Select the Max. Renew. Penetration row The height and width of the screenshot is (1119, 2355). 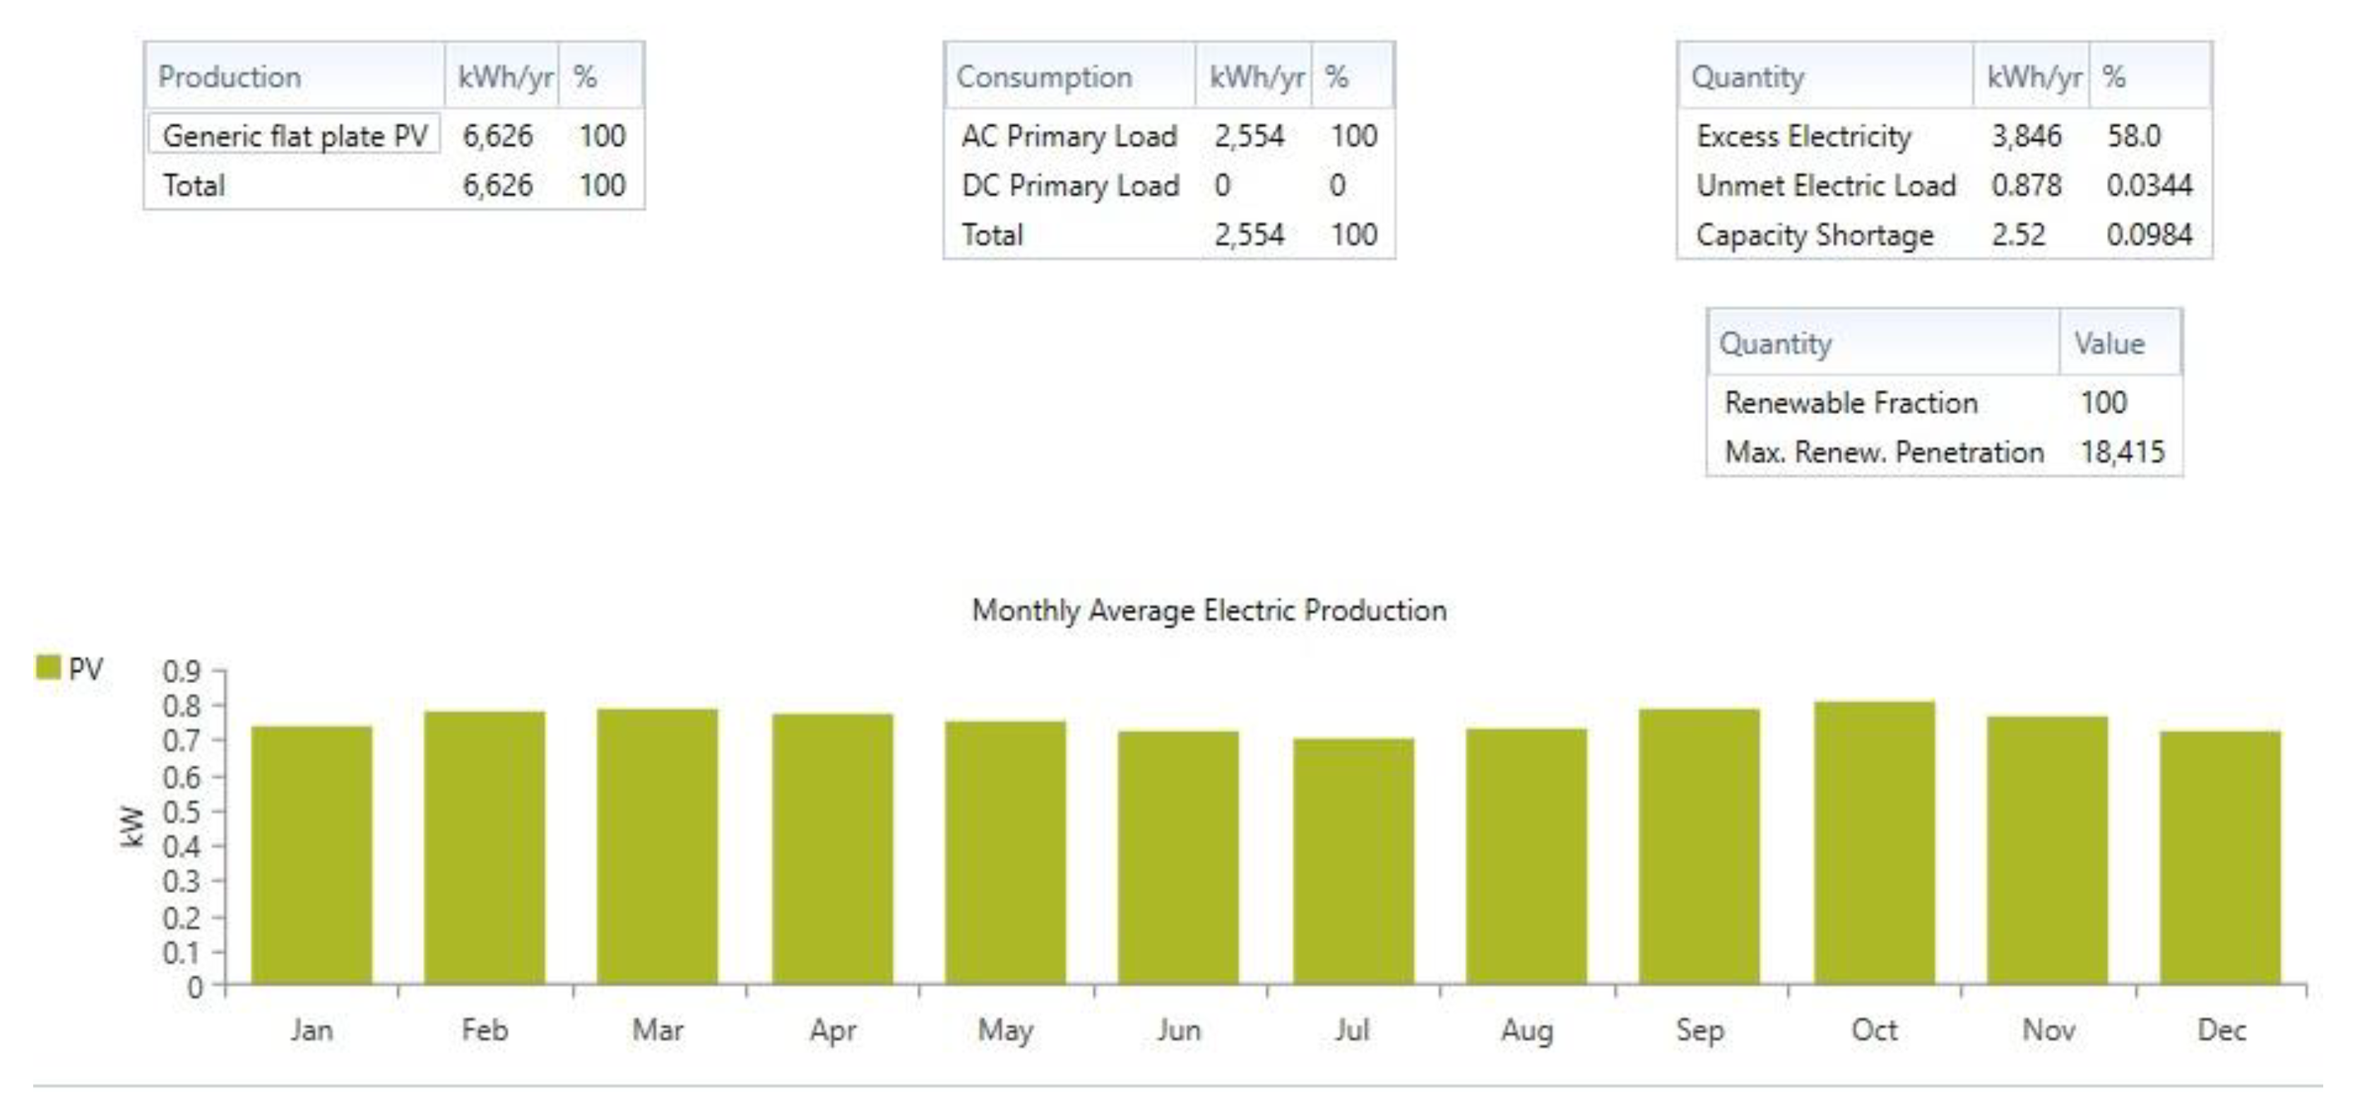pos(1883,451)
